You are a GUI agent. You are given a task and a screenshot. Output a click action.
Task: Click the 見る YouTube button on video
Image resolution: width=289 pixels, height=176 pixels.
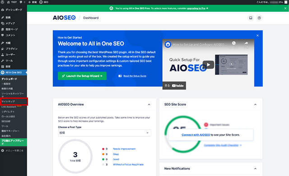(174, 86)
